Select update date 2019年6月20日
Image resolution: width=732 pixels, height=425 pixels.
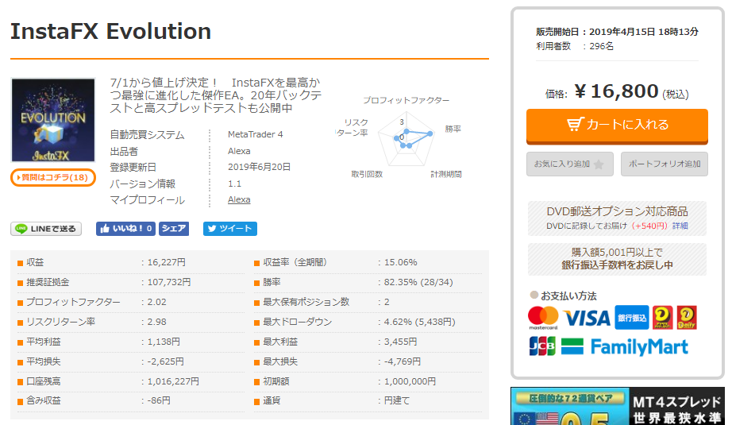click(259, 167)
